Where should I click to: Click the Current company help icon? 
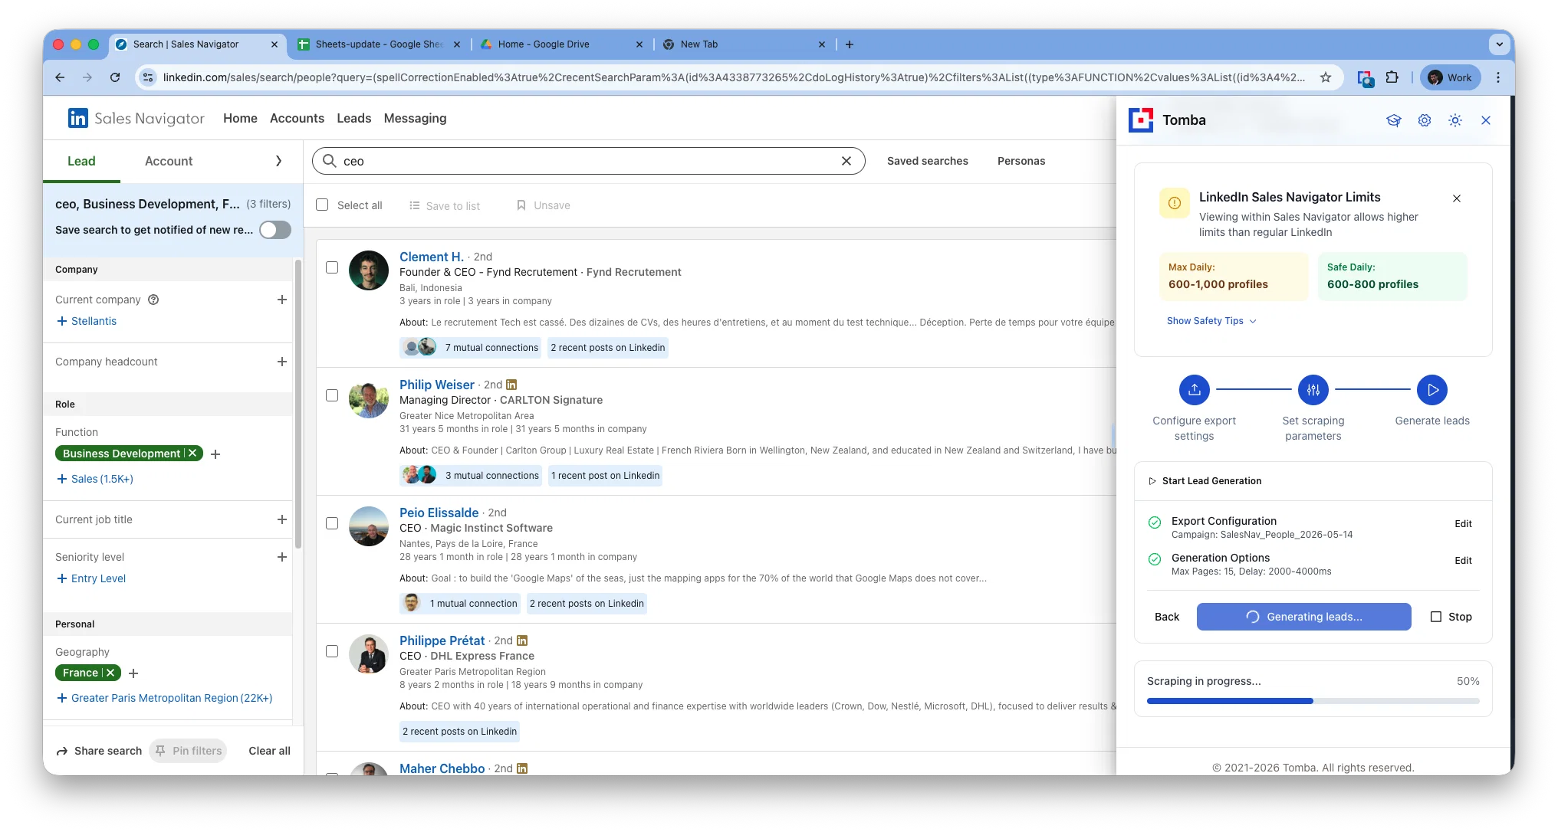153,300
